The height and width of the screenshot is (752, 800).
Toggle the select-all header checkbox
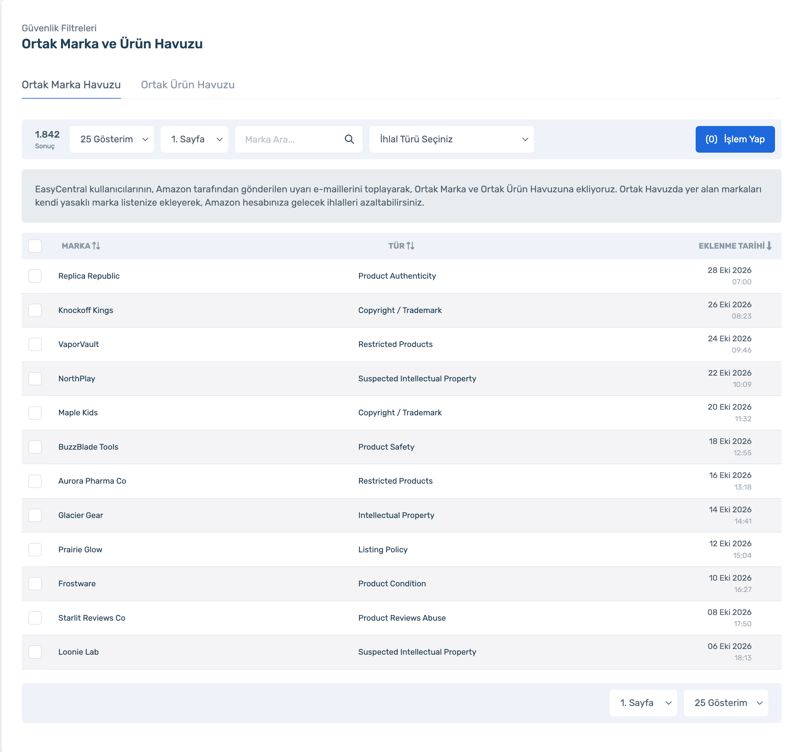[35, 245]
